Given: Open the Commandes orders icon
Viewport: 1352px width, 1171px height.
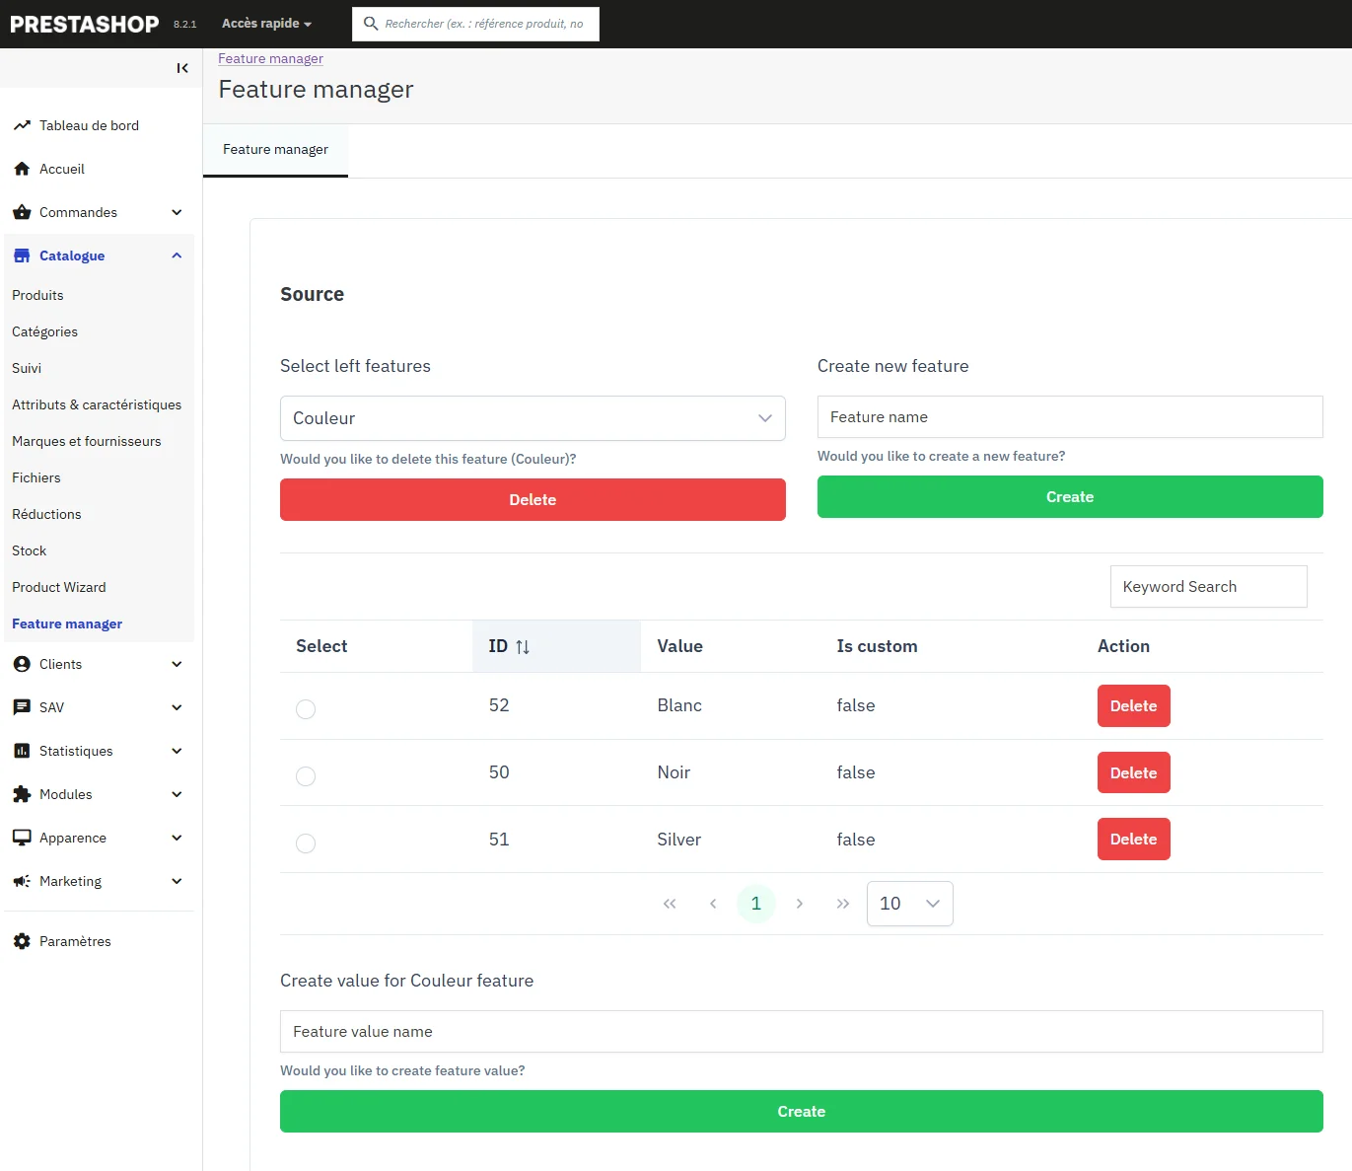Looking at the screenshot, I should pyautogui.click(x=22, y=212).
